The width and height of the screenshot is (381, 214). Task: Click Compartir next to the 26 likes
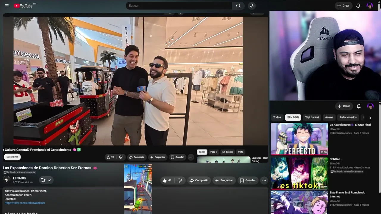pos(136,157)
